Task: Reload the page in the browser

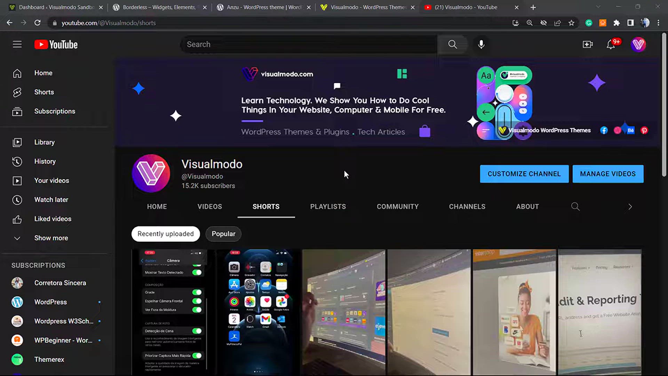Action: (x=37, y=23)
